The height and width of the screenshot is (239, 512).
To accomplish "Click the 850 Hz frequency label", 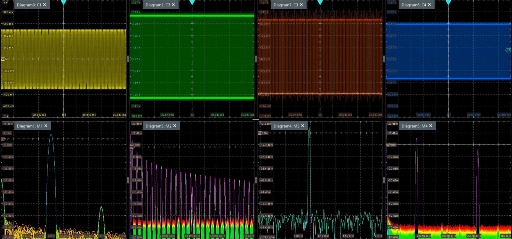I will (298, 236).
